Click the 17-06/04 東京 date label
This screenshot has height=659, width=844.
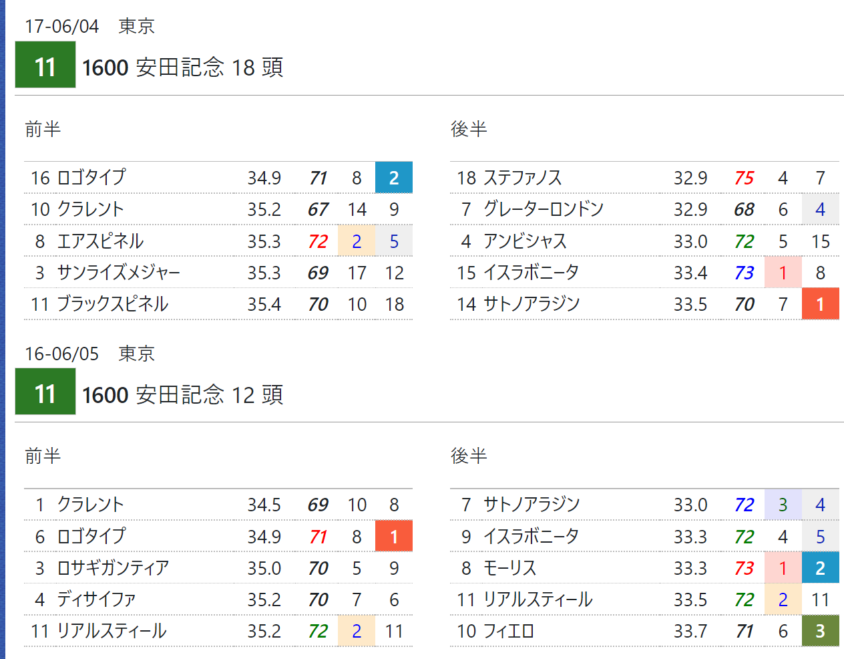pyautogui.click(x=89, y=26)
